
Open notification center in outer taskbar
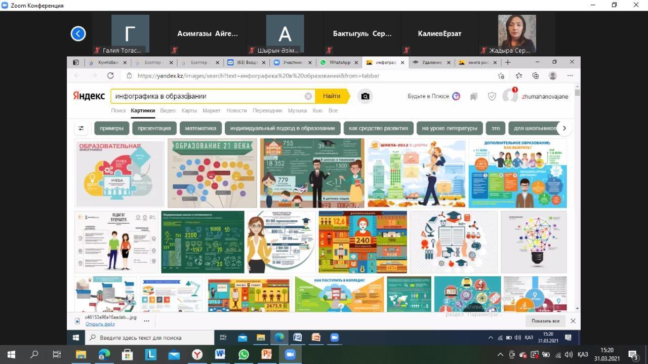633,354
